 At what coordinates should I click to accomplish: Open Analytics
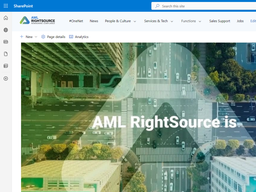(82, 37)
